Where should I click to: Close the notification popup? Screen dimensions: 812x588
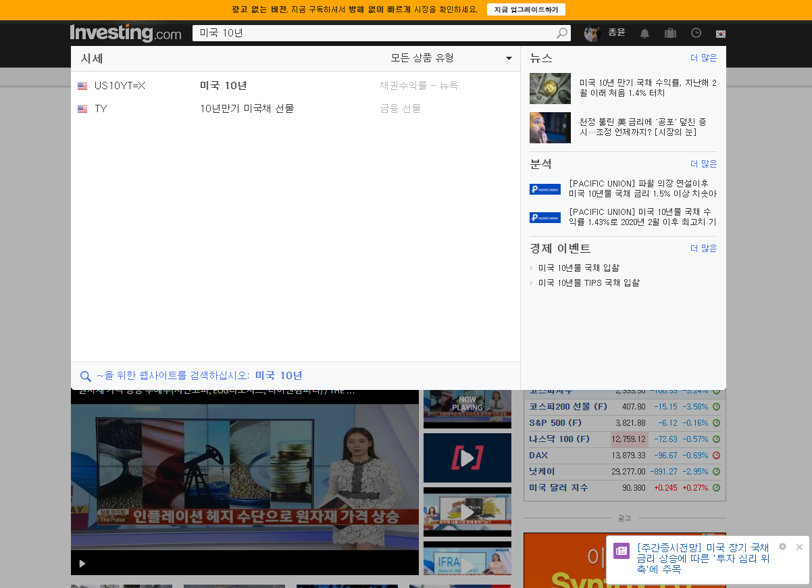coord(799,547)
